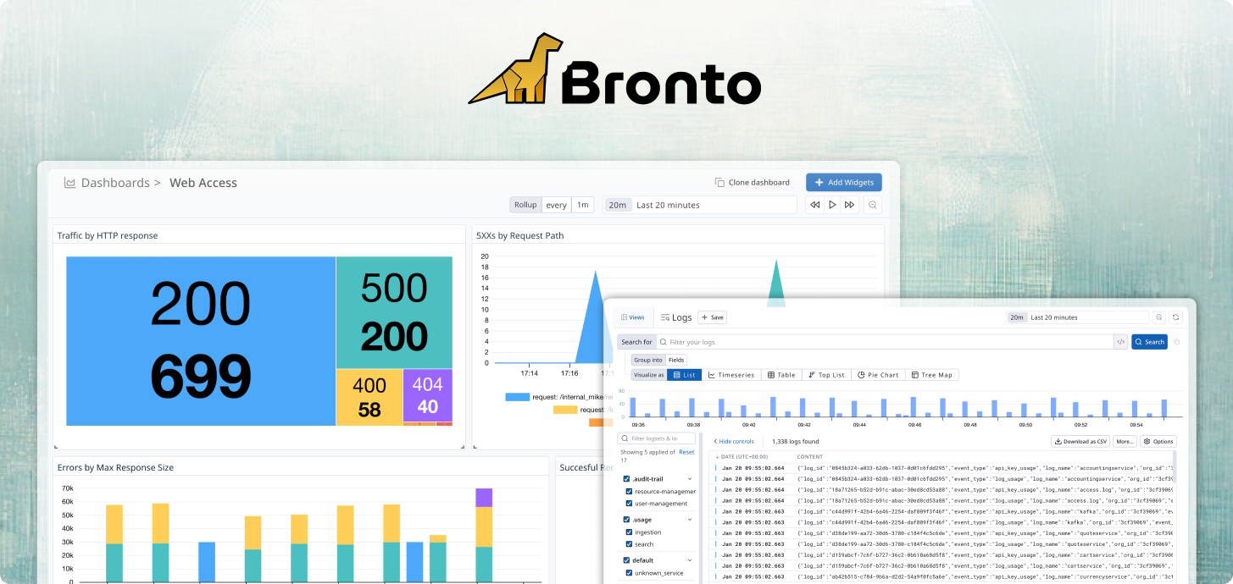Viewport: 1233px width, 584px height.
Task: Click the zoom-out icon in the Logs header
Action: click(x=1159, y=317)
